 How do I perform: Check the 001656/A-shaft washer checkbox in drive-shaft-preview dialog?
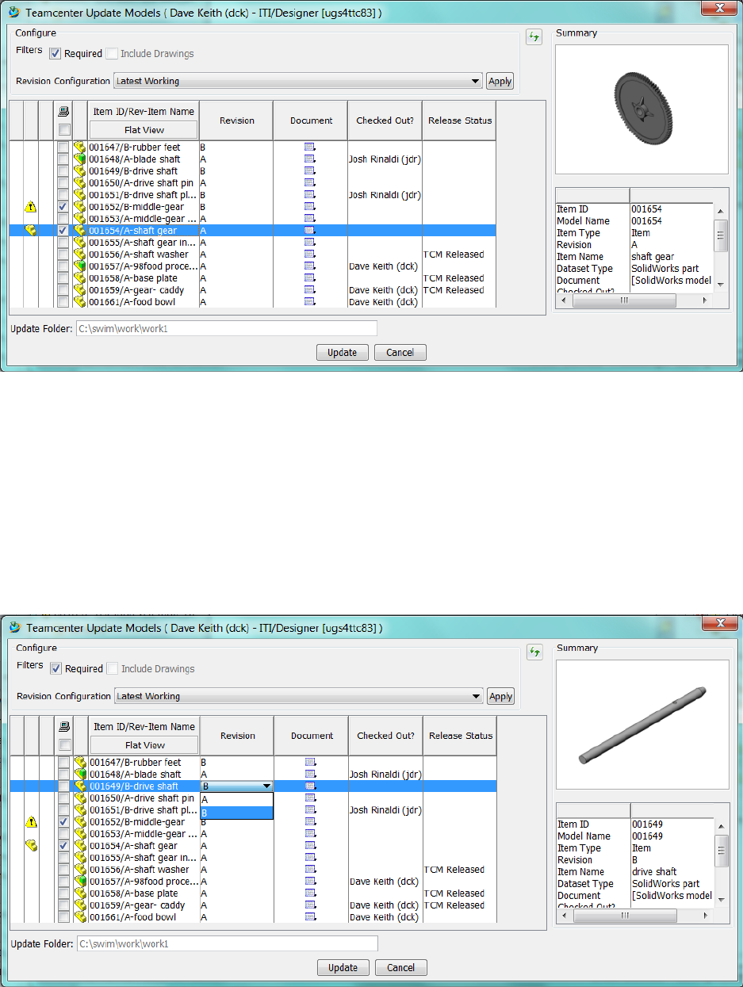(63, 870)
